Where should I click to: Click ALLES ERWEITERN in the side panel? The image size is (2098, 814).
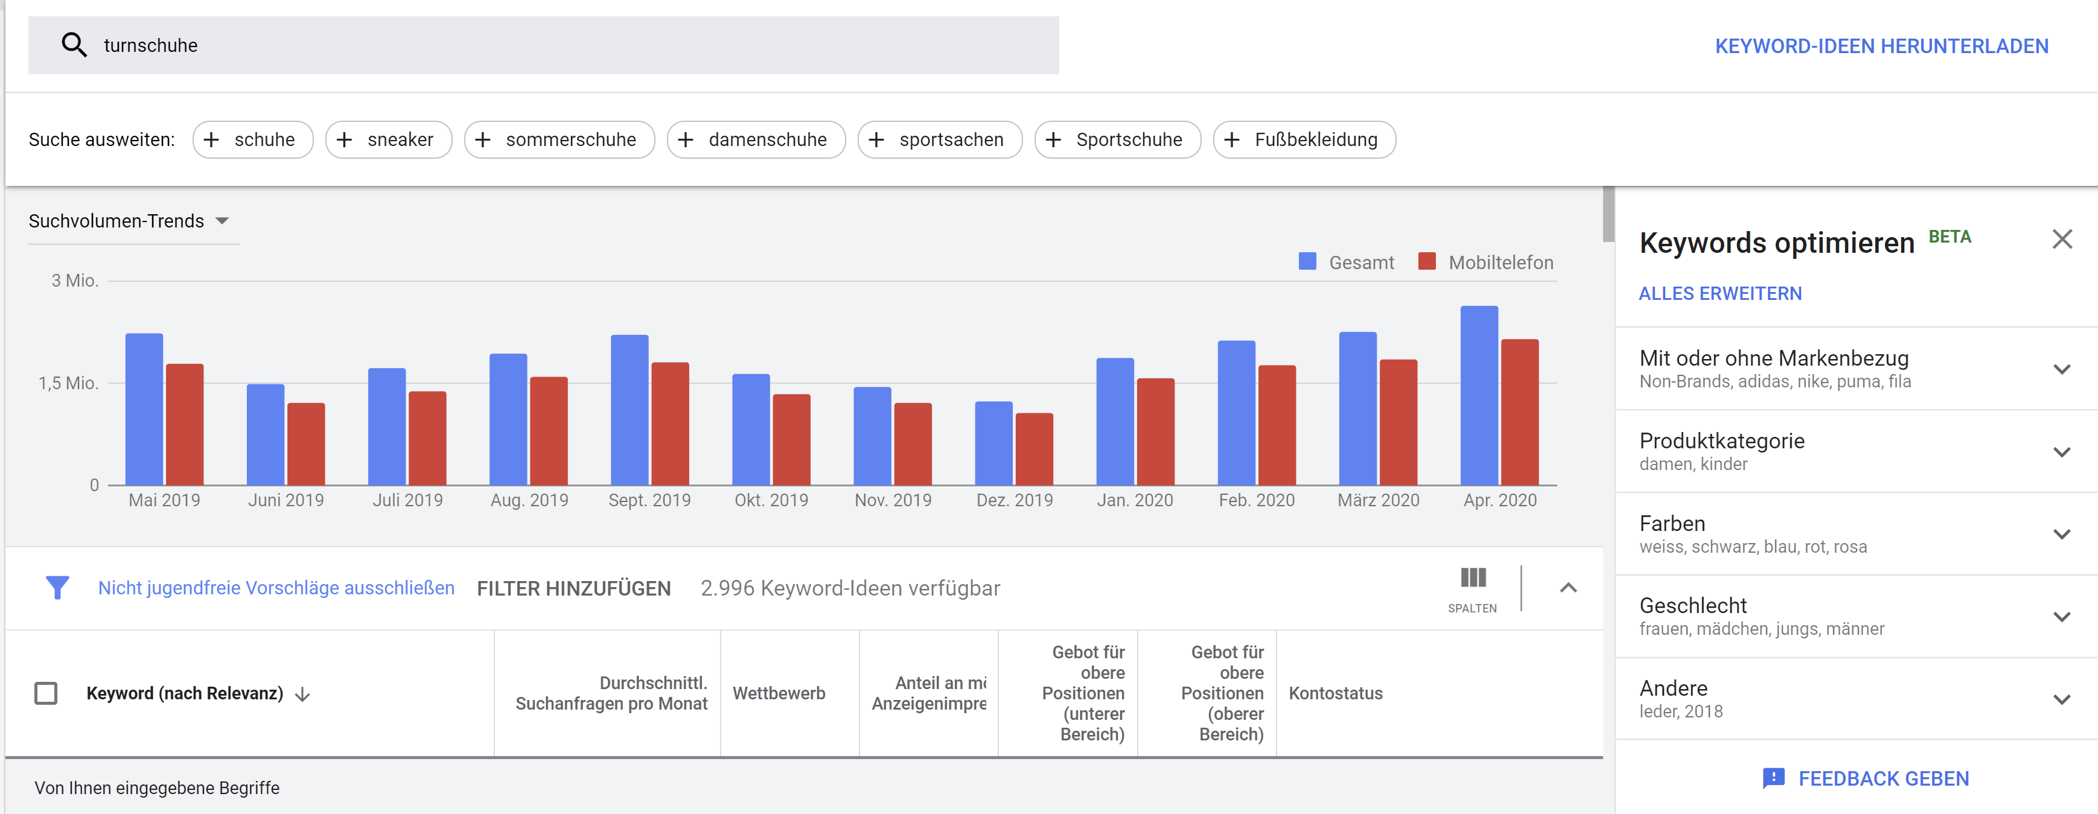click(1720, 293)
